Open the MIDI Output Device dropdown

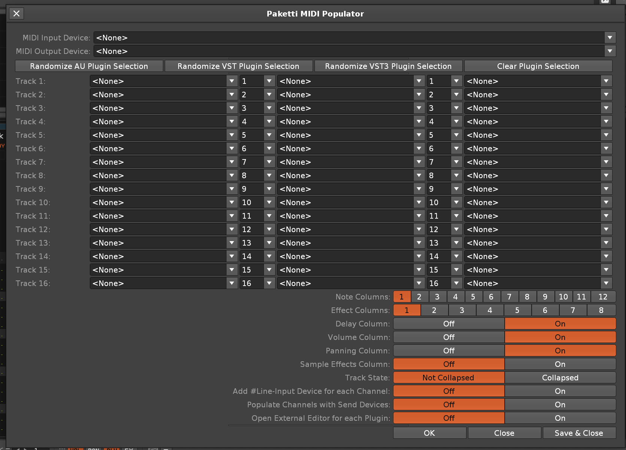tap(610, 51)
